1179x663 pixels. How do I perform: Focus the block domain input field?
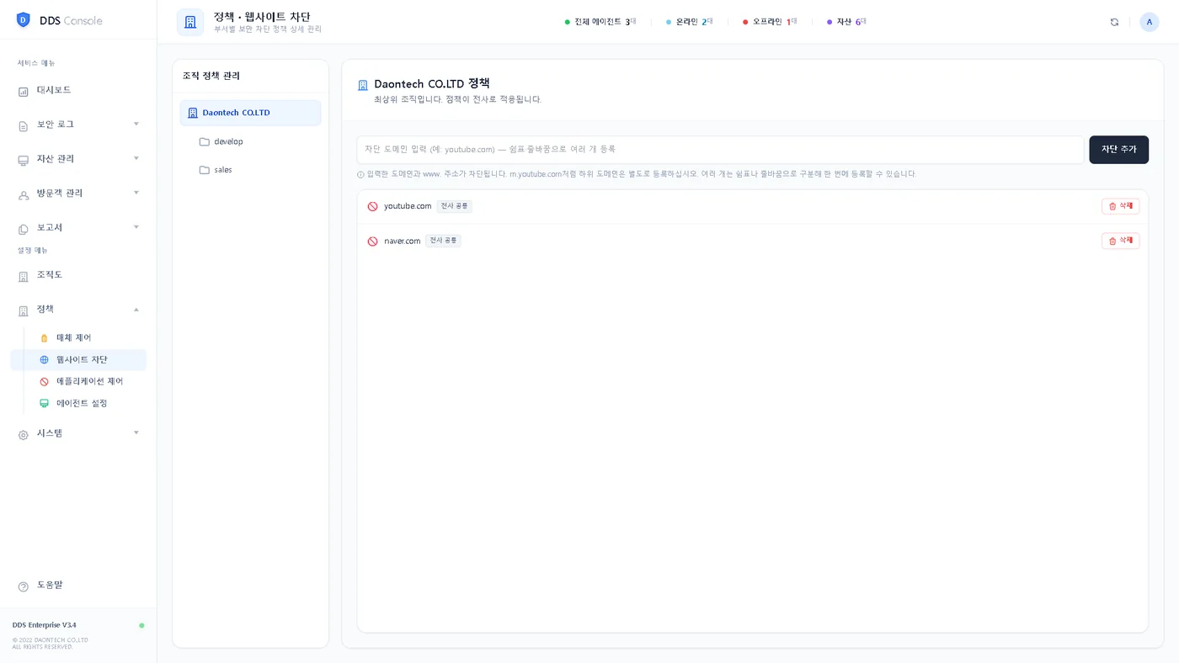click(720, 150)
